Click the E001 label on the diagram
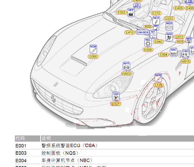 116,104
